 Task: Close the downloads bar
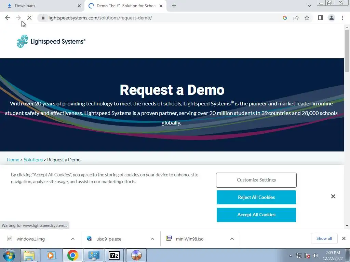click(x=344, y=238)
